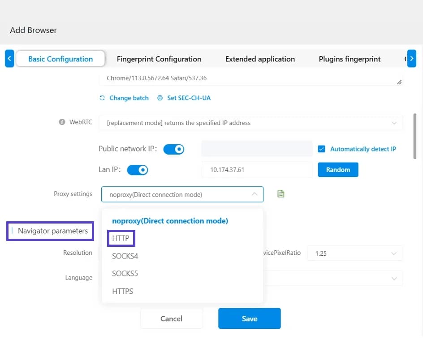
Task: Open the Plugins fingerprint tab
Action: (x=350, y=59)
